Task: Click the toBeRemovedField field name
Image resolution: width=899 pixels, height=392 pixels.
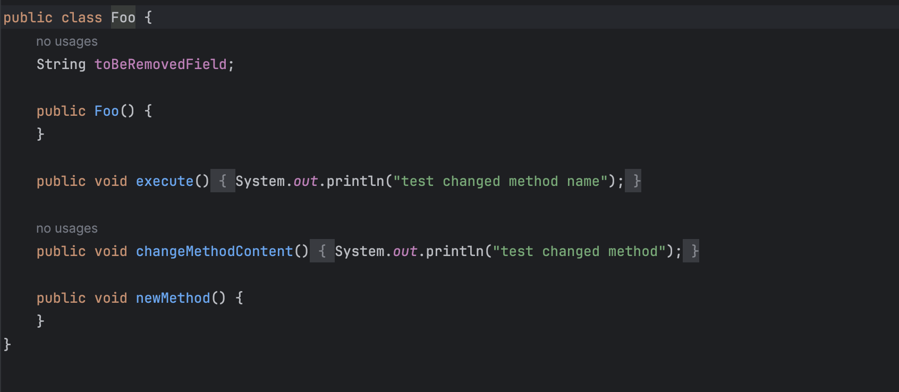Action: click(x=160, y=64)
